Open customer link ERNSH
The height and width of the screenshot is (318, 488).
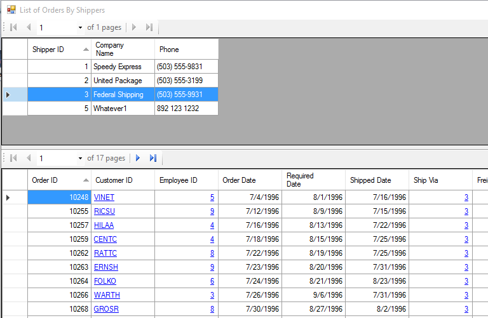[106, 267]
